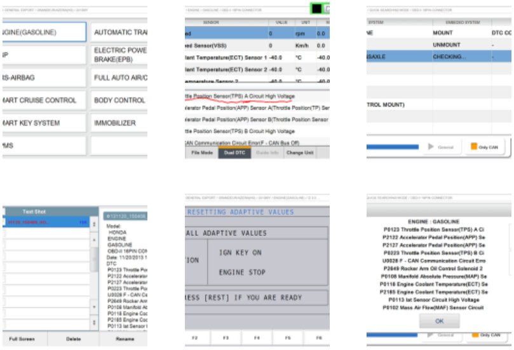Select the highlighted rpm sensor row
Viewport: 514px width, 350px height.
(257, 34)
